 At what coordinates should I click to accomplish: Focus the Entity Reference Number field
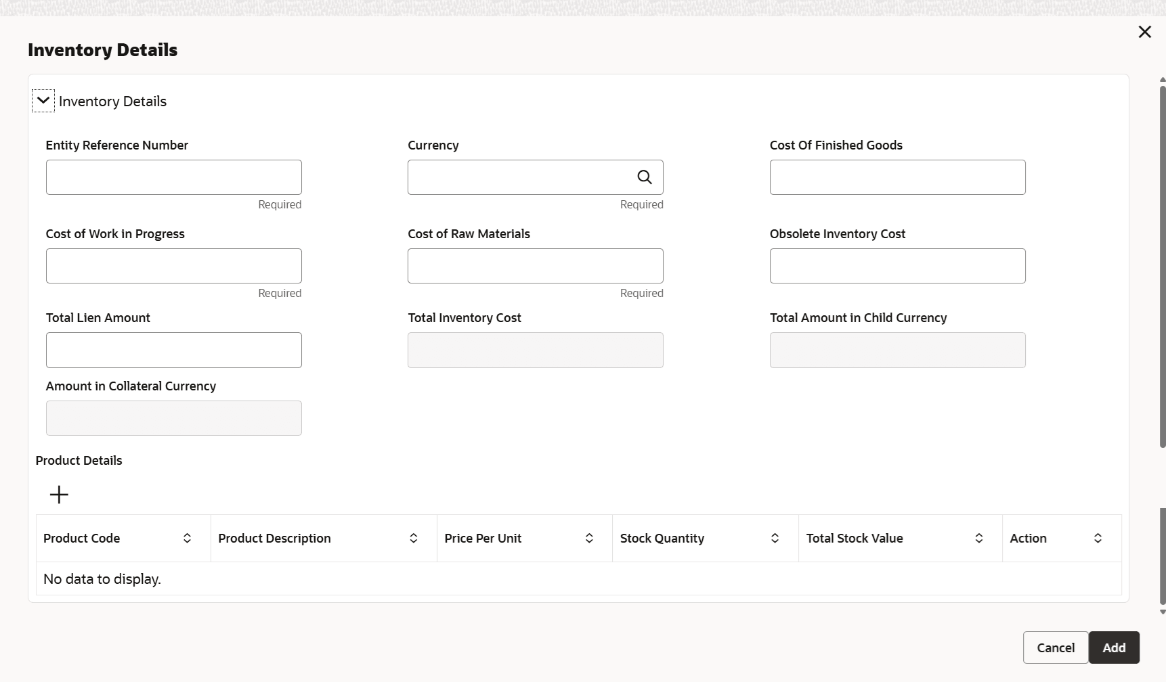click(x=173, y=177)
